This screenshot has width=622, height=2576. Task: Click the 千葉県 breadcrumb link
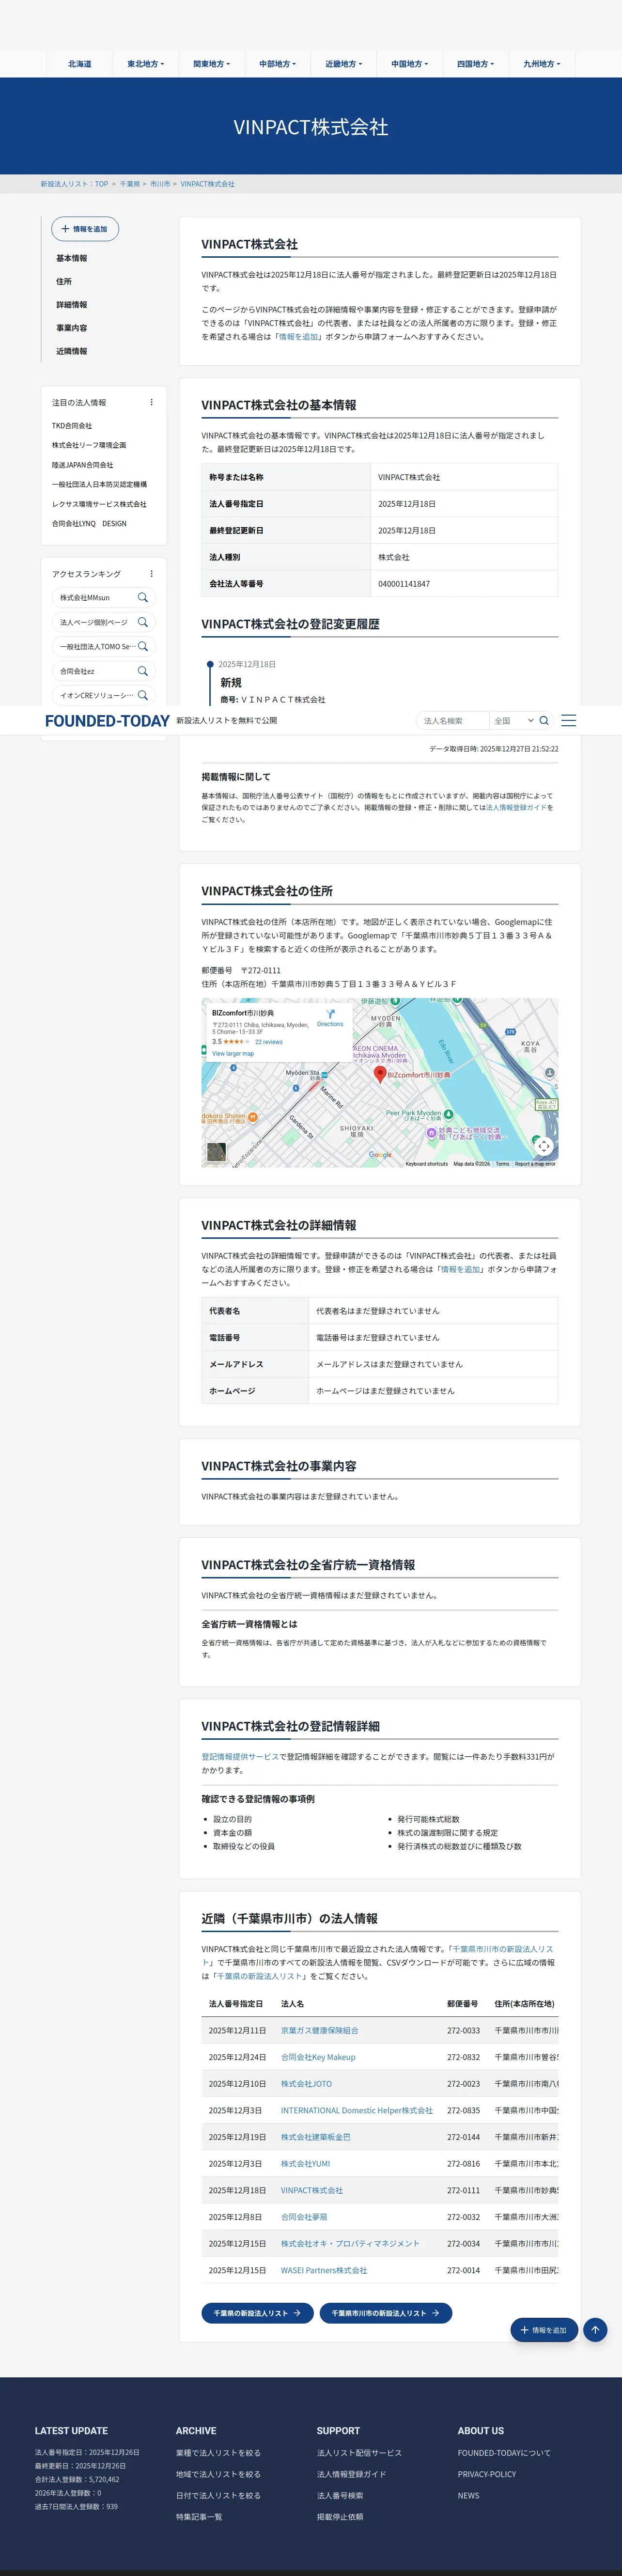pyautogui.click(x=130, y=184)
